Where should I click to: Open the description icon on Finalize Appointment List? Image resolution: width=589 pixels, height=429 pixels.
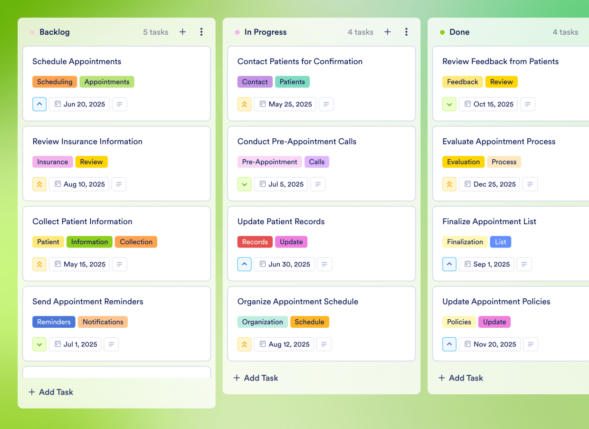(524, 264)
